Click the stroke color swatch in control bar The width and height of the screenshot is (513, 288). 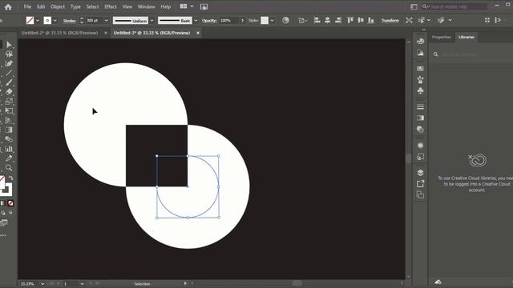click(x=47, y=21)
